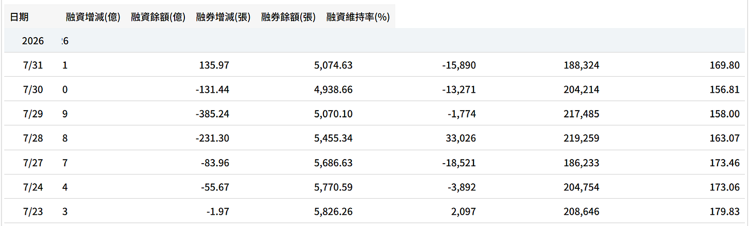750x226 pixels.
Task: Click the 融券餘額(張) column header
Action: tap(288, 17)
